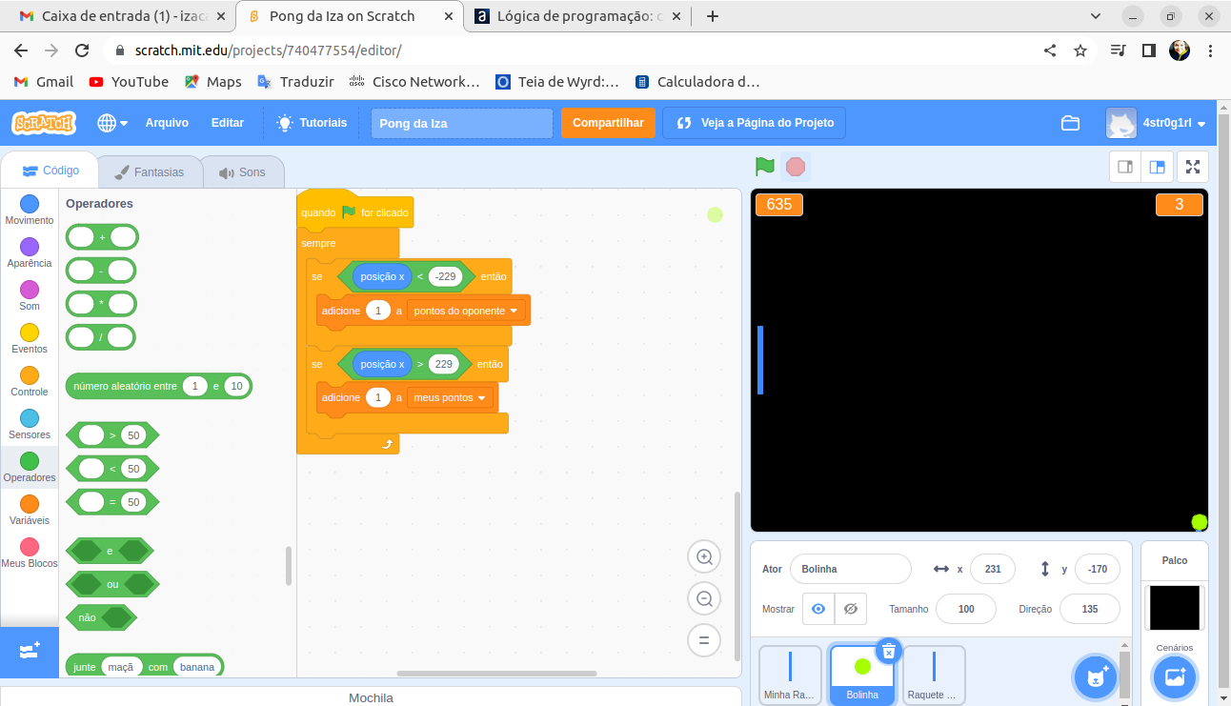This screenshot has height=706, width=1231.
Task: Select Controle blocks category
Action: (30, 381)
